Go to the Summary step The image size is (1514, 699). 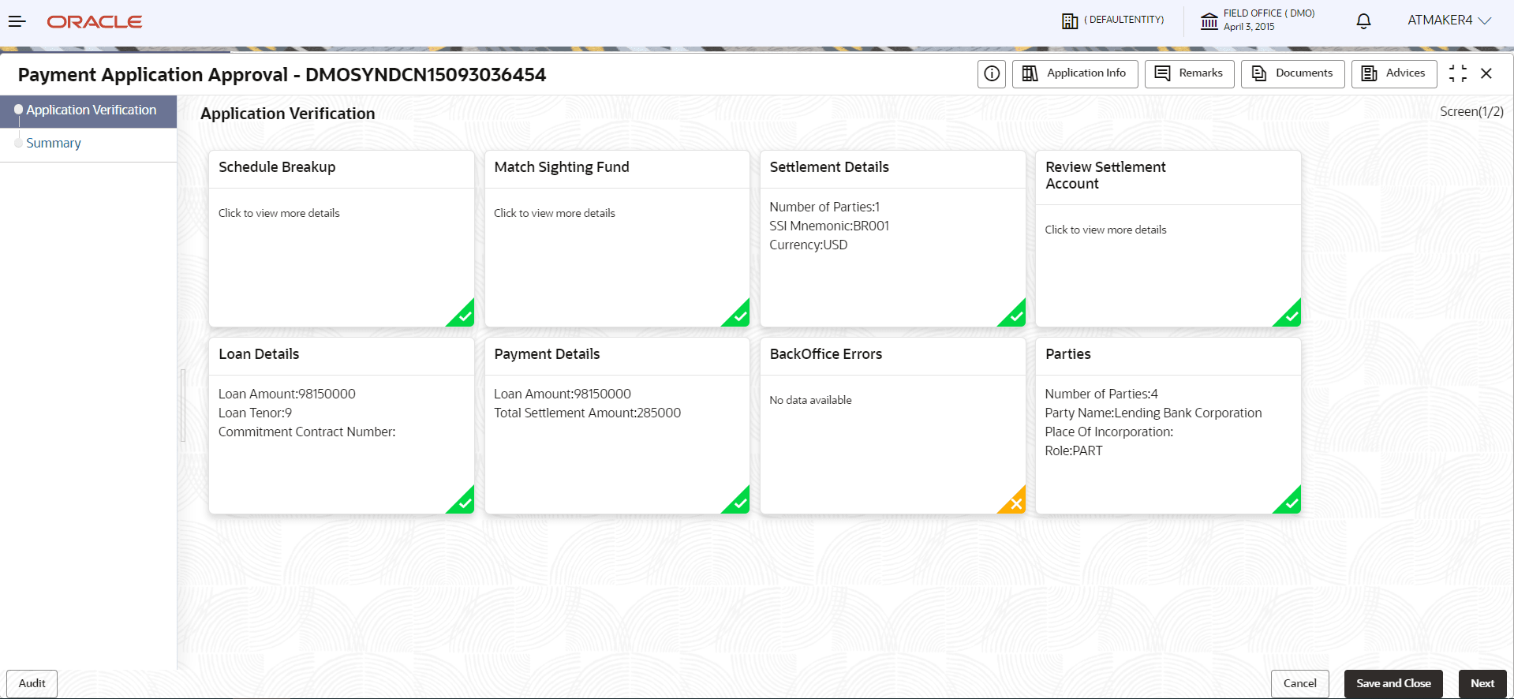pyautogui.click(x=54, y=143)
